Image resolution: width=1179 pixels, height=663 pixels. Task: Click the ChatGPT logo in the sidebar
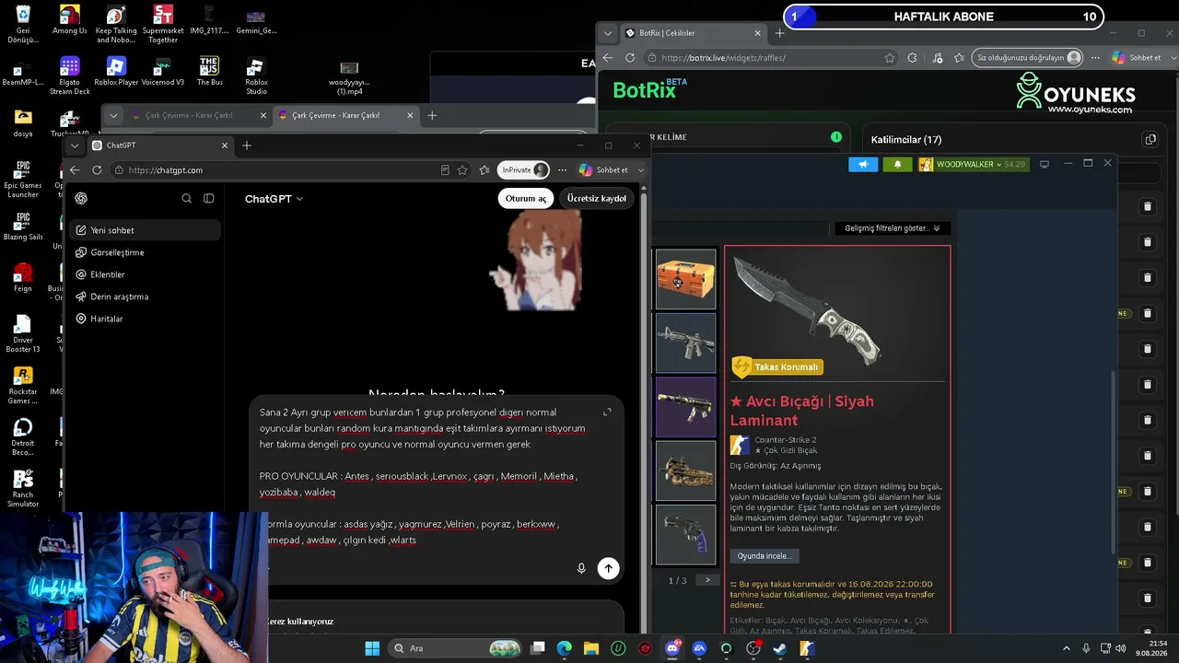(x=81, y=198)
